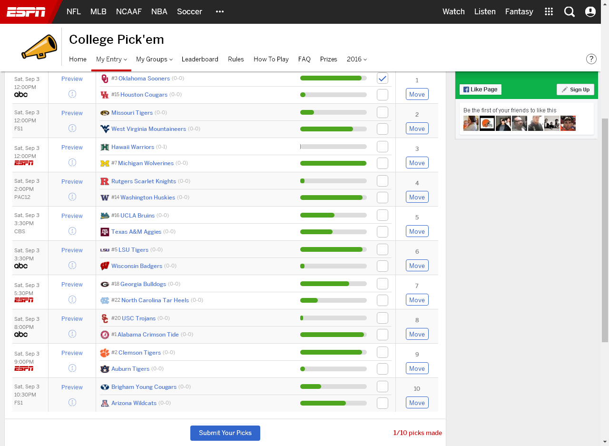The image size is (609, 446).
Task: Open the NFL menu in ESPN header
Action: point(74,12)
